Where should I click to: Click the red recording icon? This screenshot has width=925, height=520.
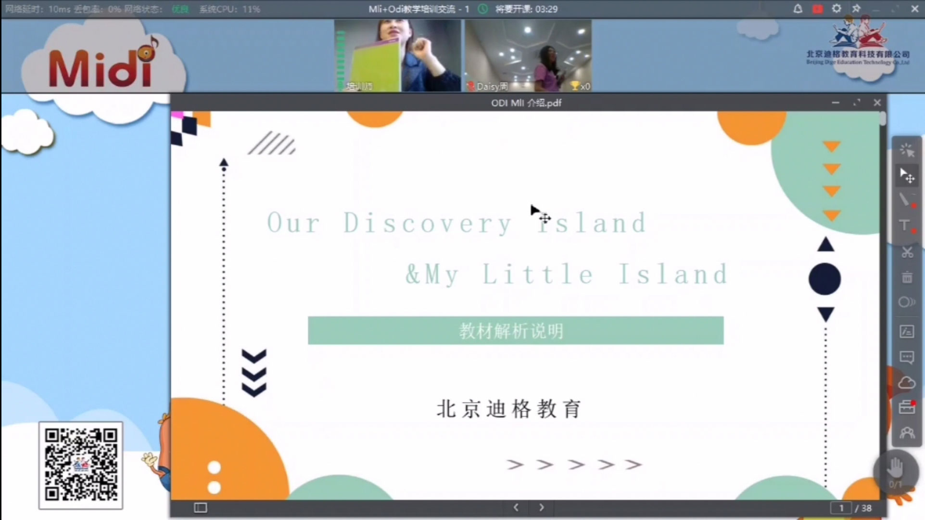click(x=817, y=9)
